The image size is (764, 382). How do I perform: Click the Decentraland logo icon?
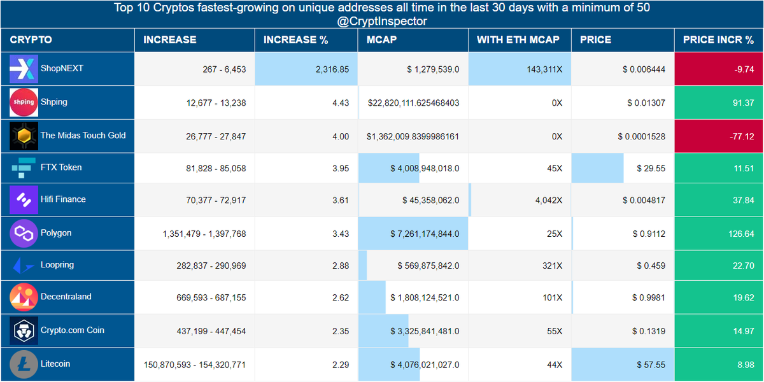(24, 297)
